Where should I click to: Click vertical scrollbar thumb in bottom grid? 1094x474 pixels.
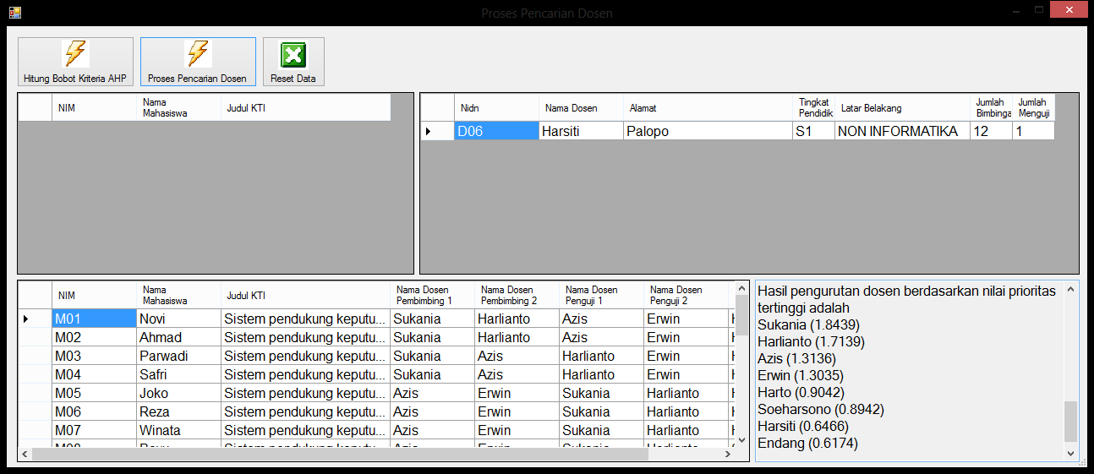coord(741,317)
